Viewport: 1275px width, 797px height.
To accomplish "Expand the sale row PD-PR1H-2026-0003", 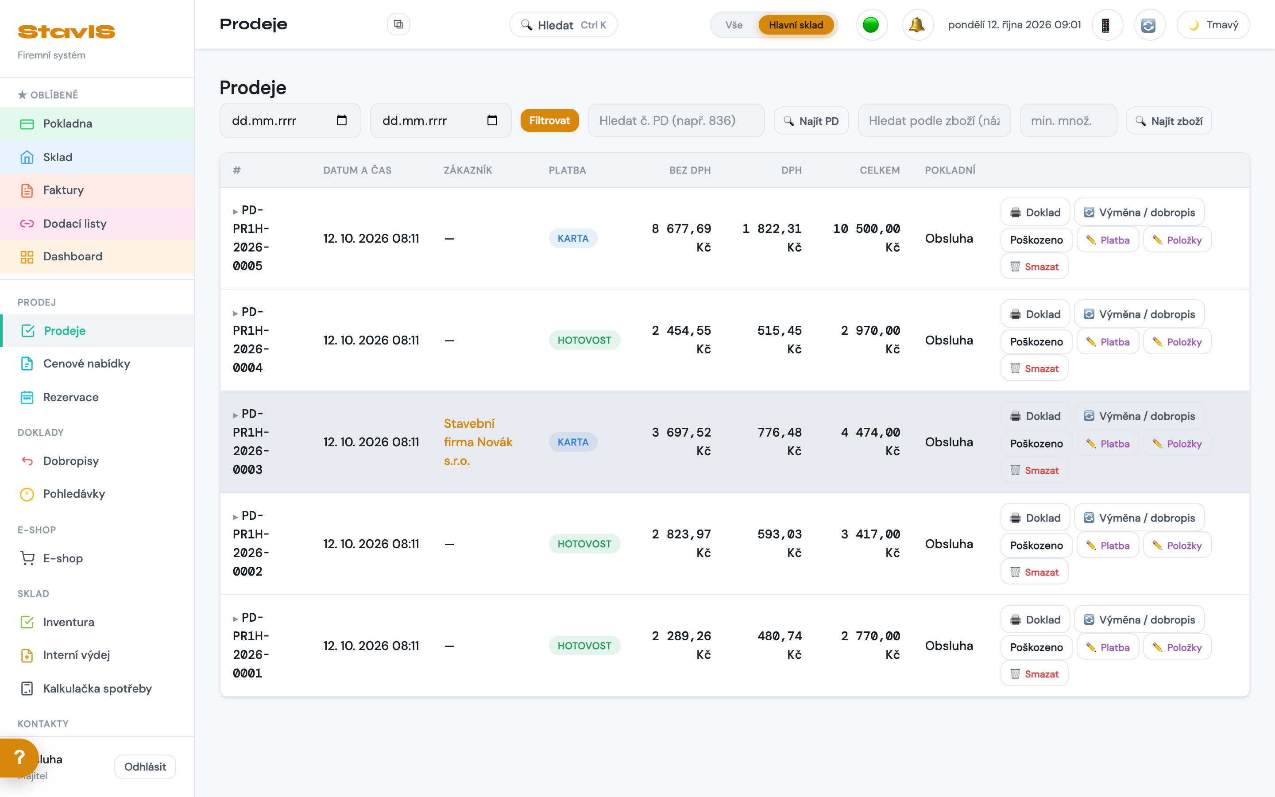I will click(235, 415).
